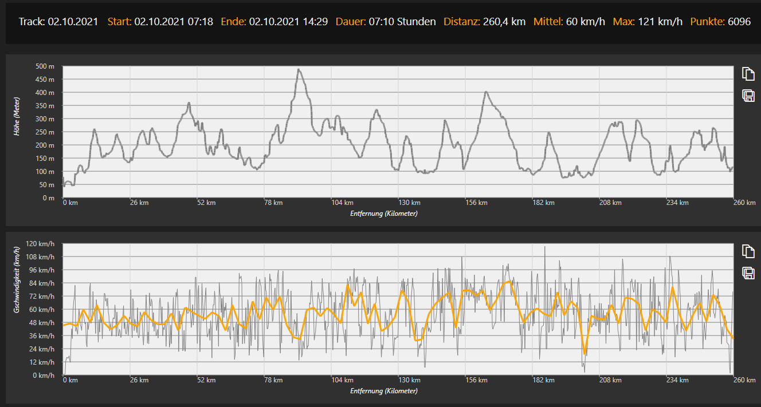Click average speed value '60 km/h'
The height and width of the screenshot is (407, 761).
pos(585,22)
